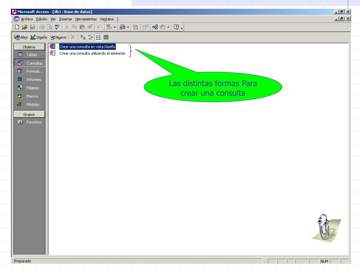The image size is (360, 270).
Task: Open the Ver menu
Action: point(53,19)
